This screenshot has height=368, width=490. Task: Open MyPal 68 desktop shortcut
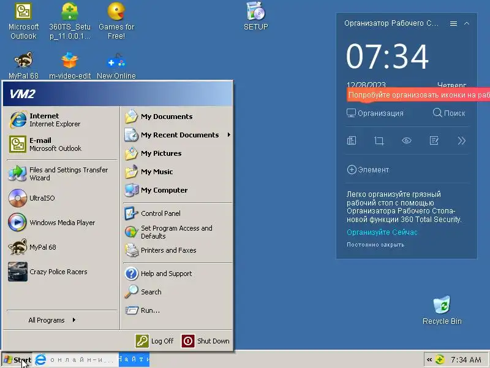tap(23, 66)
